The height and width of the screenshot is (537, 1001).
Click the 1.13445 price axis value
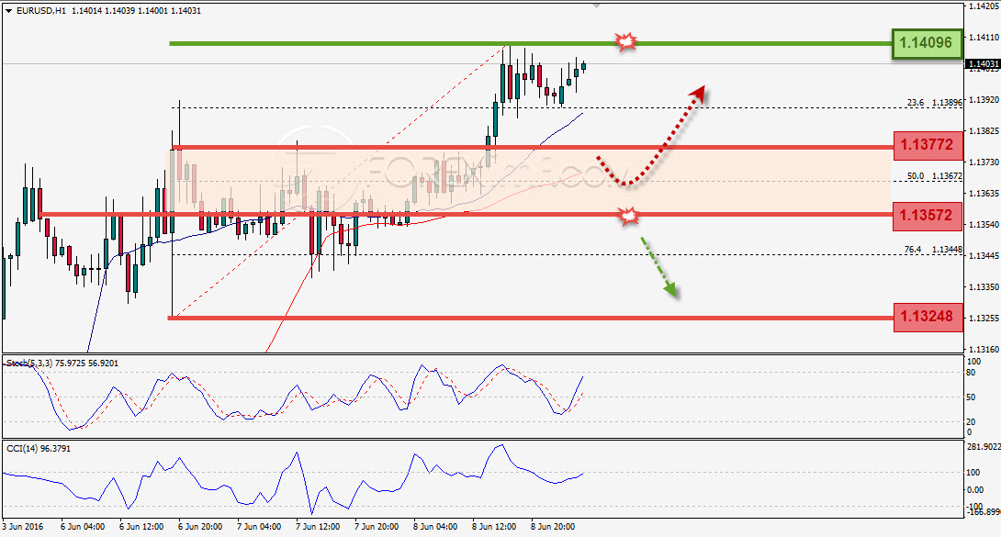(984, 256)
